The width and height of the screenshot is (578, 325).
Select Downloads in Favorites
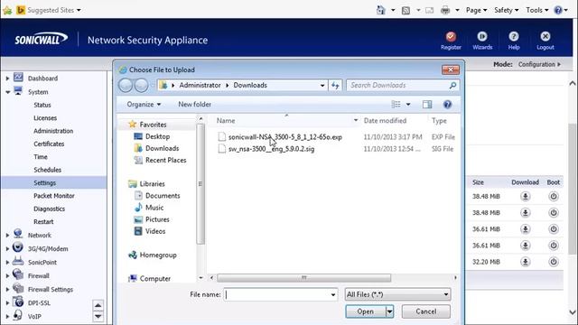click(162, 148)
